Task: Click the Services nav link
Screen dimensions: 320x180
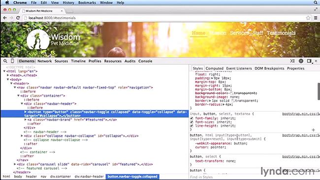Action: click(239, 33)
